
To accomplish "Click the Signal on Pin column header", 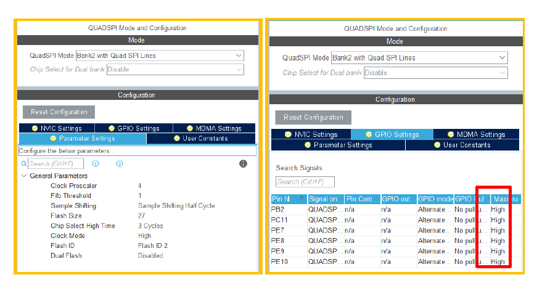I will pyautogui.click(x=326, y=199).
